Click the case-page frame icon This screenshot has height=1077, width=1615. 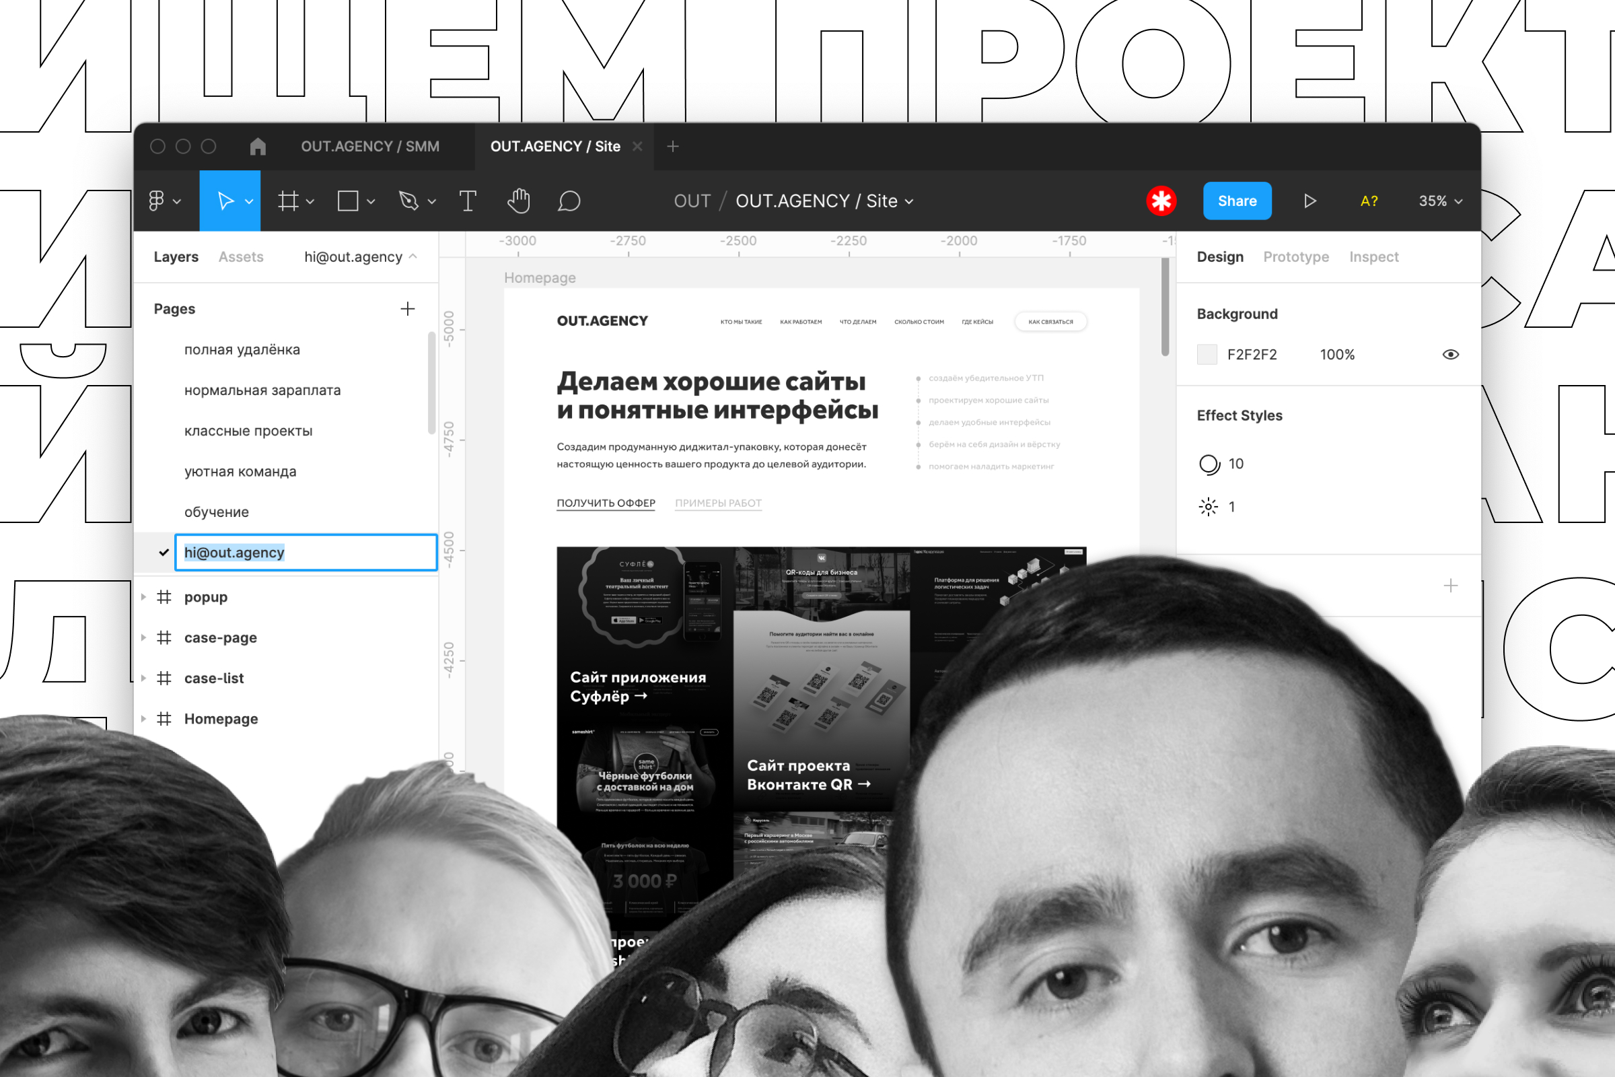tap(164, 637)
